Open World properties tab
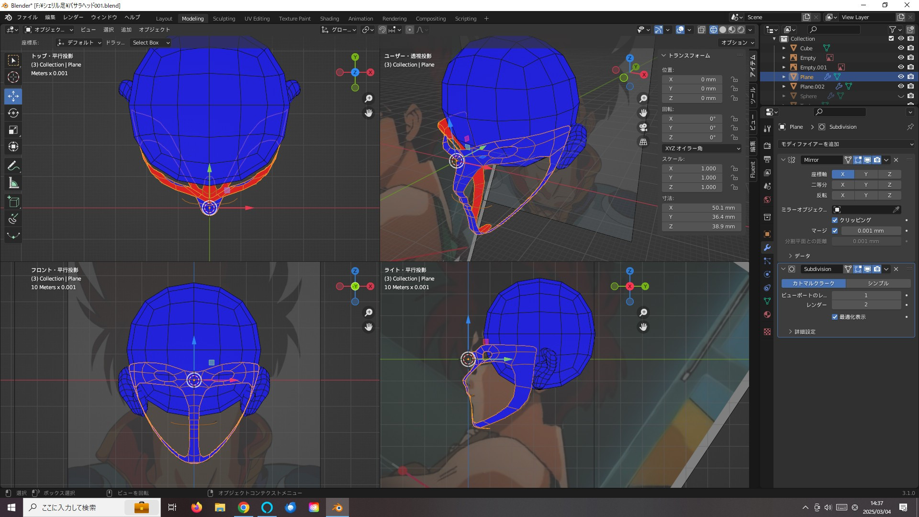 pos(767,199)
